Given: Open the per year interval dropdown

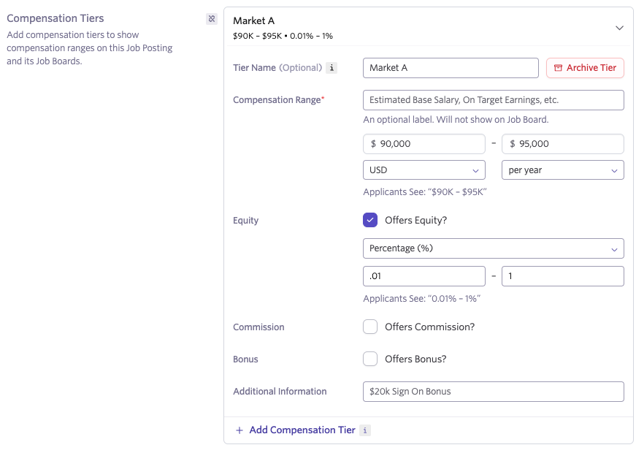Looking at the screenshot, I should click(562, 170).
